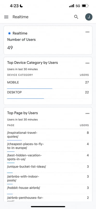Select the /hobbit-house-airbnb/ page row
The image size is (96, 209).
(48, 189)
